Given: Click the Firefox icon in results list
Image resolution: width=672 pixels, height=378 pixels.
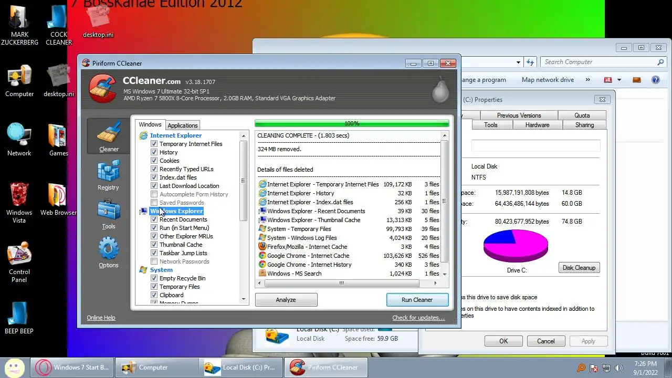Looking at the screenshot, I should 262,247.
